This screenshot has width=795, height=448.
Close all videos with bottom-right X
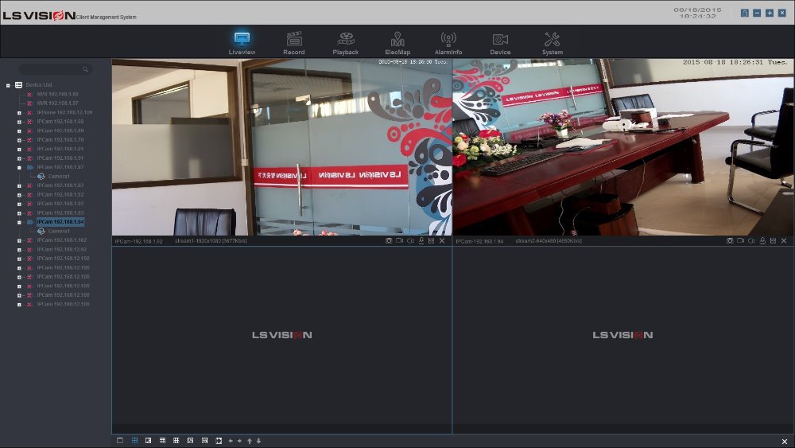pos(785,442)
